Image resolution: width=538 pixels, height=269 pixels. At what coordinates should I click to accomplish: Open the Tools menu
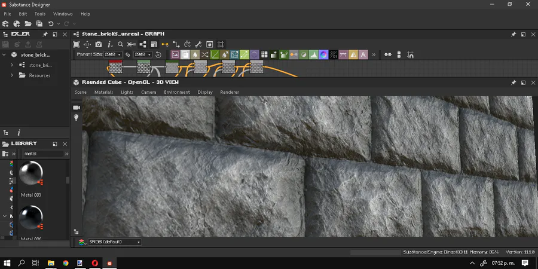40,14
